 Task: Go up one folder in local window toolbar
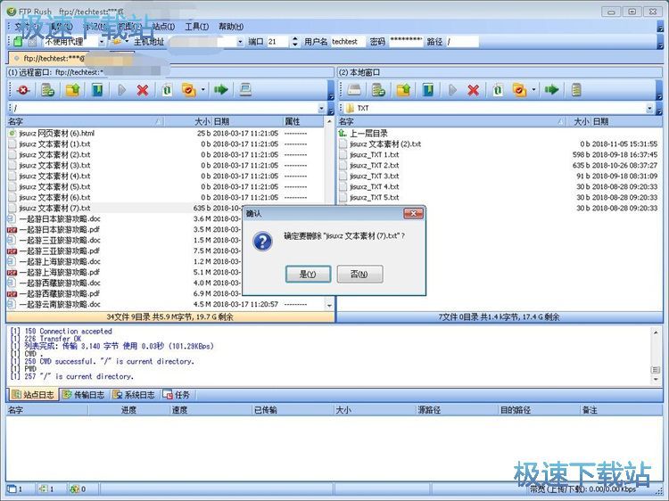click(403, 90)
